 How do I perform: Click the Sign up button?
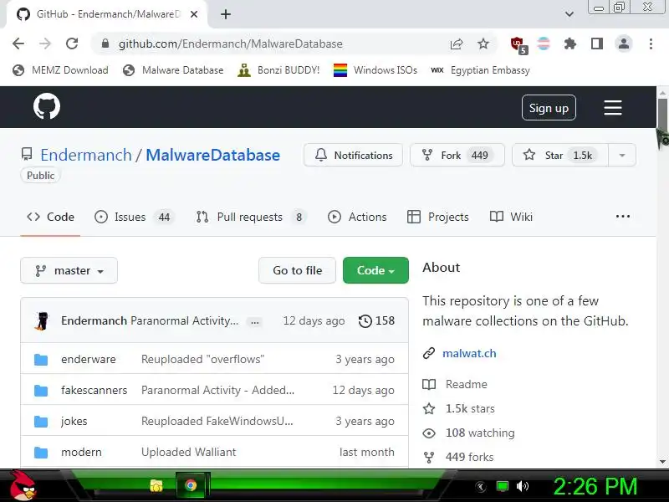(x=549, y=108)
